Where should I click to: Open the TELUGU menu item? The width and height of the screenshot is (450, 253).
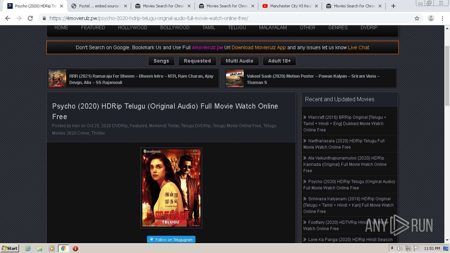tap(237, 27)
